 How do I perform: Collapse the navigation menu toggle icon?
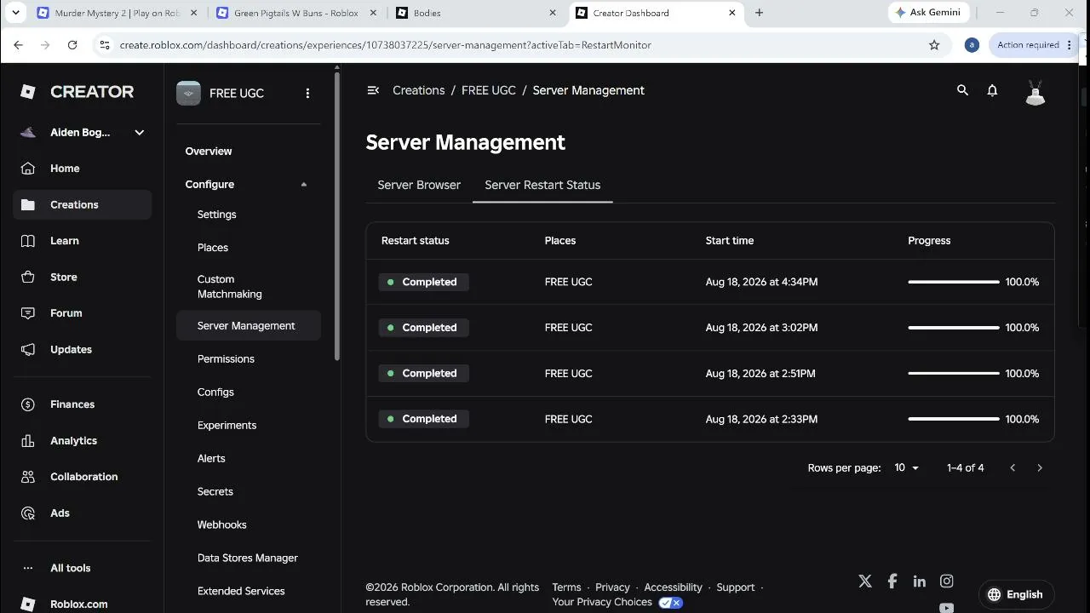373,90
